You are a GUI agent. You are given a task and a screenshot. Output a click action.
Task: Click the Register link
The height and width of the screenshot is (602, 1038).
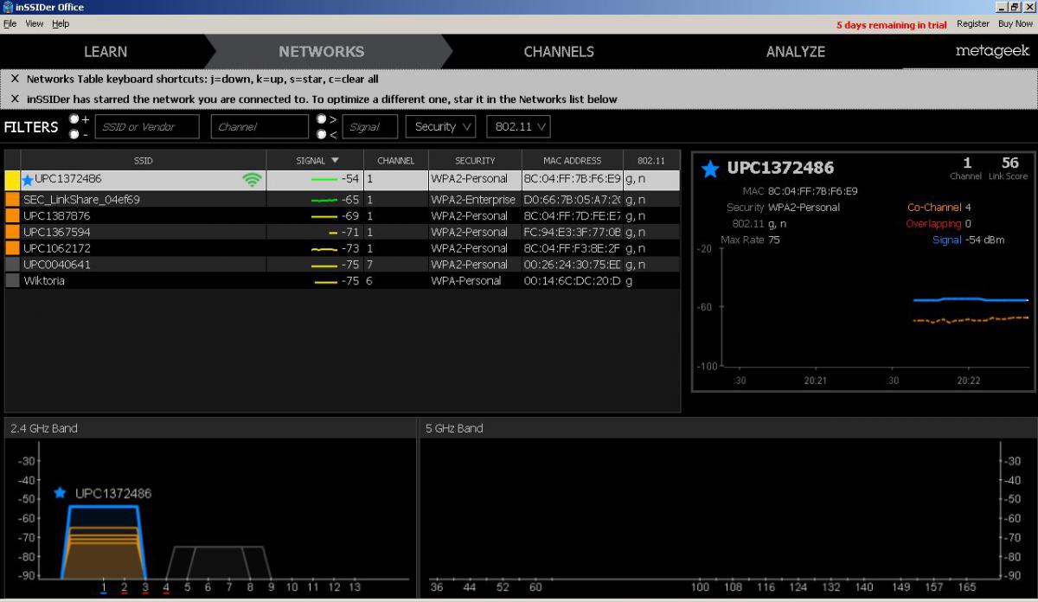pyautogui.click(x=973, y=24)
